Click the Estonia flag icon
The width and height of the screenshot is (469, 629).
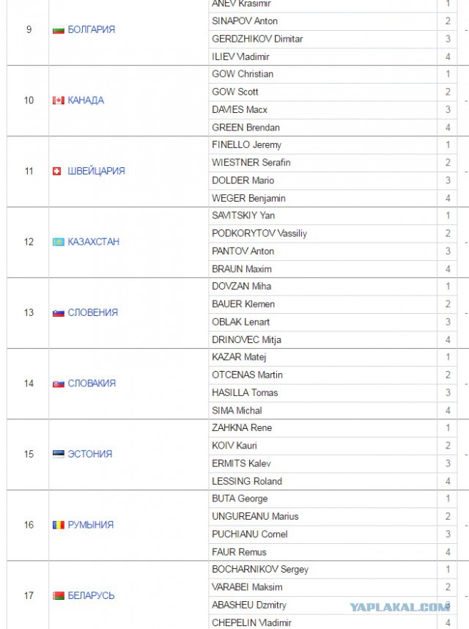click(59, 454)
